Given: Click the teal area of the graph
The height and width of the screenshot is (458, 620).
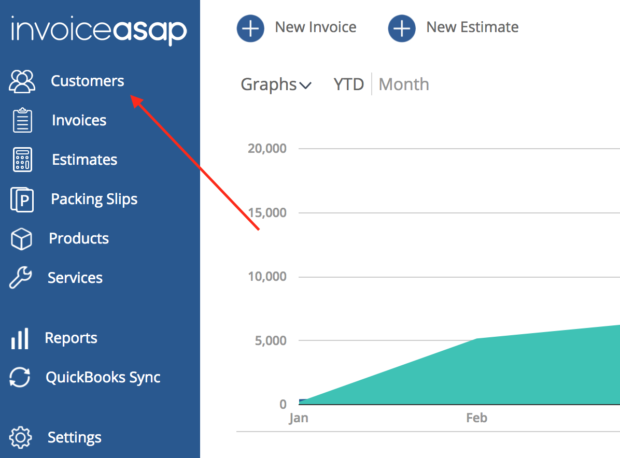Looking at the screenshot, I should click(492, 373).
